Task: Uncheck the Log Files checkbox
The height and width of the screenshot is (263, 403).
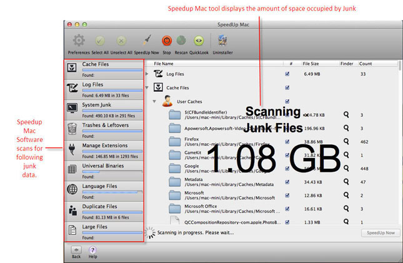Action: pos(287,74)
